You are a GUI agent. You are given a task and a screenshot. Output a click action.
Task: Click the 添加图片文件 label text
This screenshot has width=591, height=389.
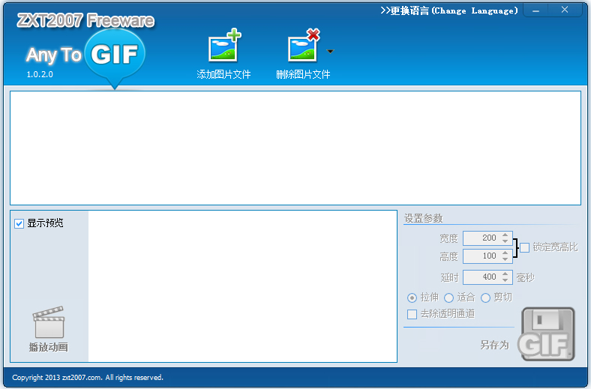pyautogui.click(x=224, y=74)
